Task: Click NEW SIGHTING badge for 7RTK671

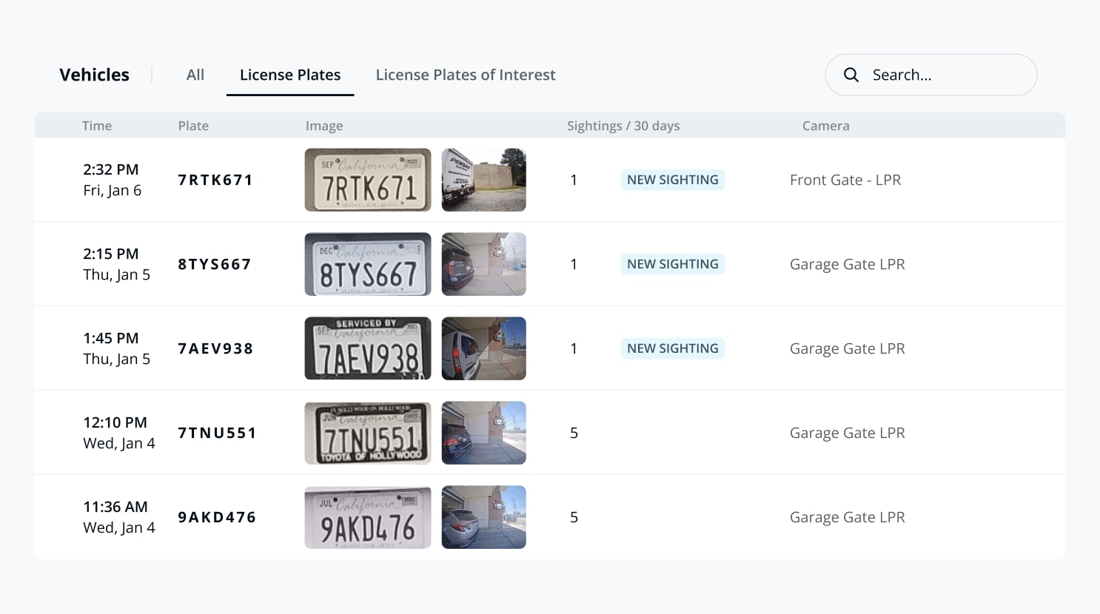Action: [673, 180]
